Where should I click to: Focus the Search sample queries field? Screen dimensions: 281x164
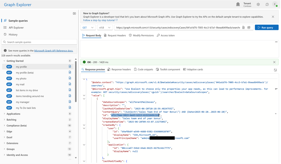[39, 42]
